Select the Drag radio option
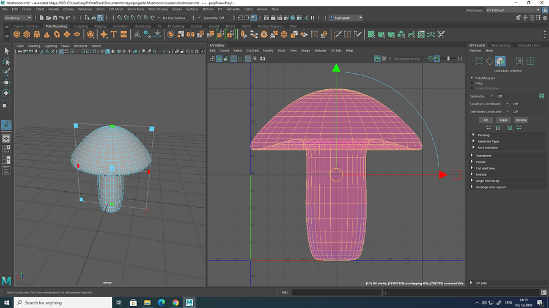 tap(472, 83)
